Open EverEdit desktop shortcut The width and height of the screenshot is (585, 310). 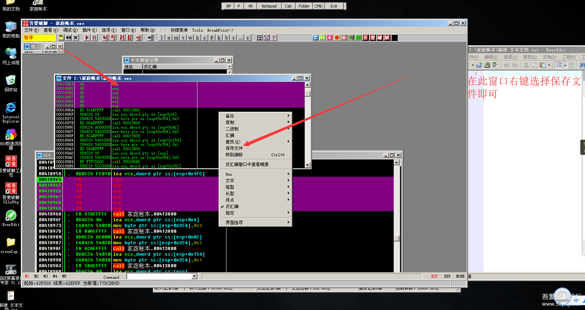tap(11, 218)
